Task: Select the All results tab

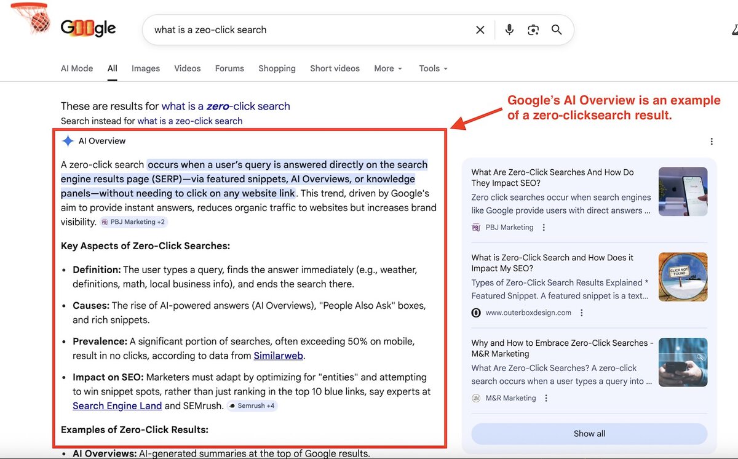Action: (113, 68)
